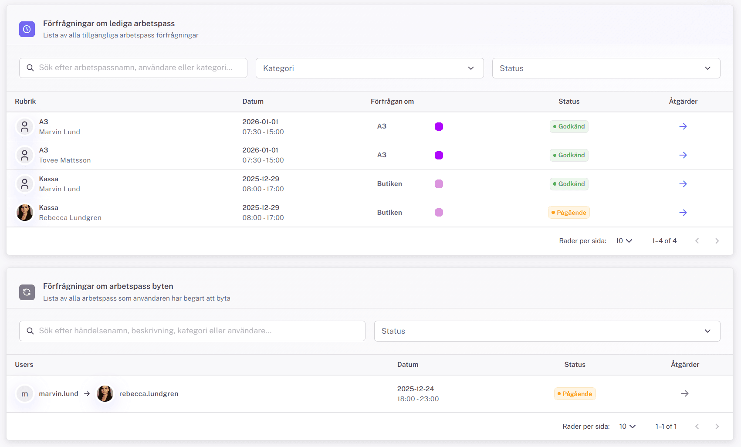The height and width of the screenshot is (447, 741).
Task: Open the Status dropdown for available shifts
Action: [606, 68]
